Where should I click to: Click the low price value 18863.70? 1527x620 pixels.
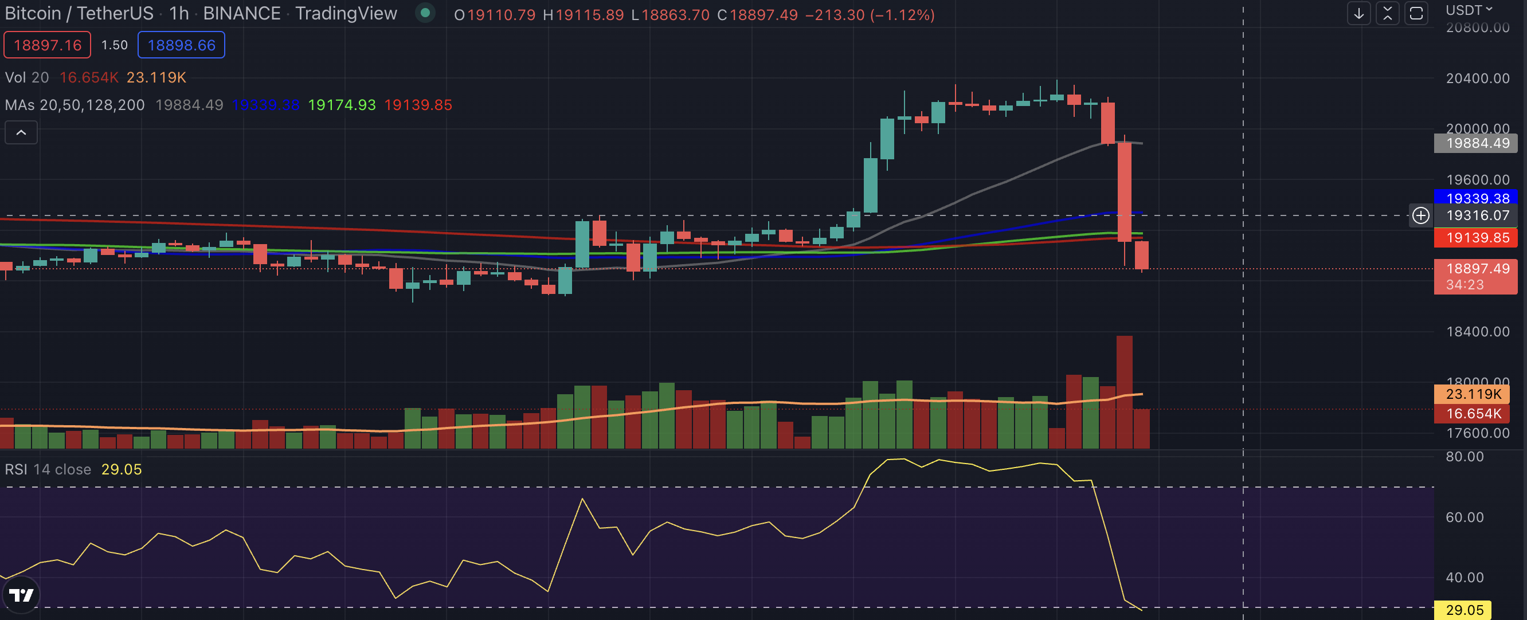click(675, 15)
